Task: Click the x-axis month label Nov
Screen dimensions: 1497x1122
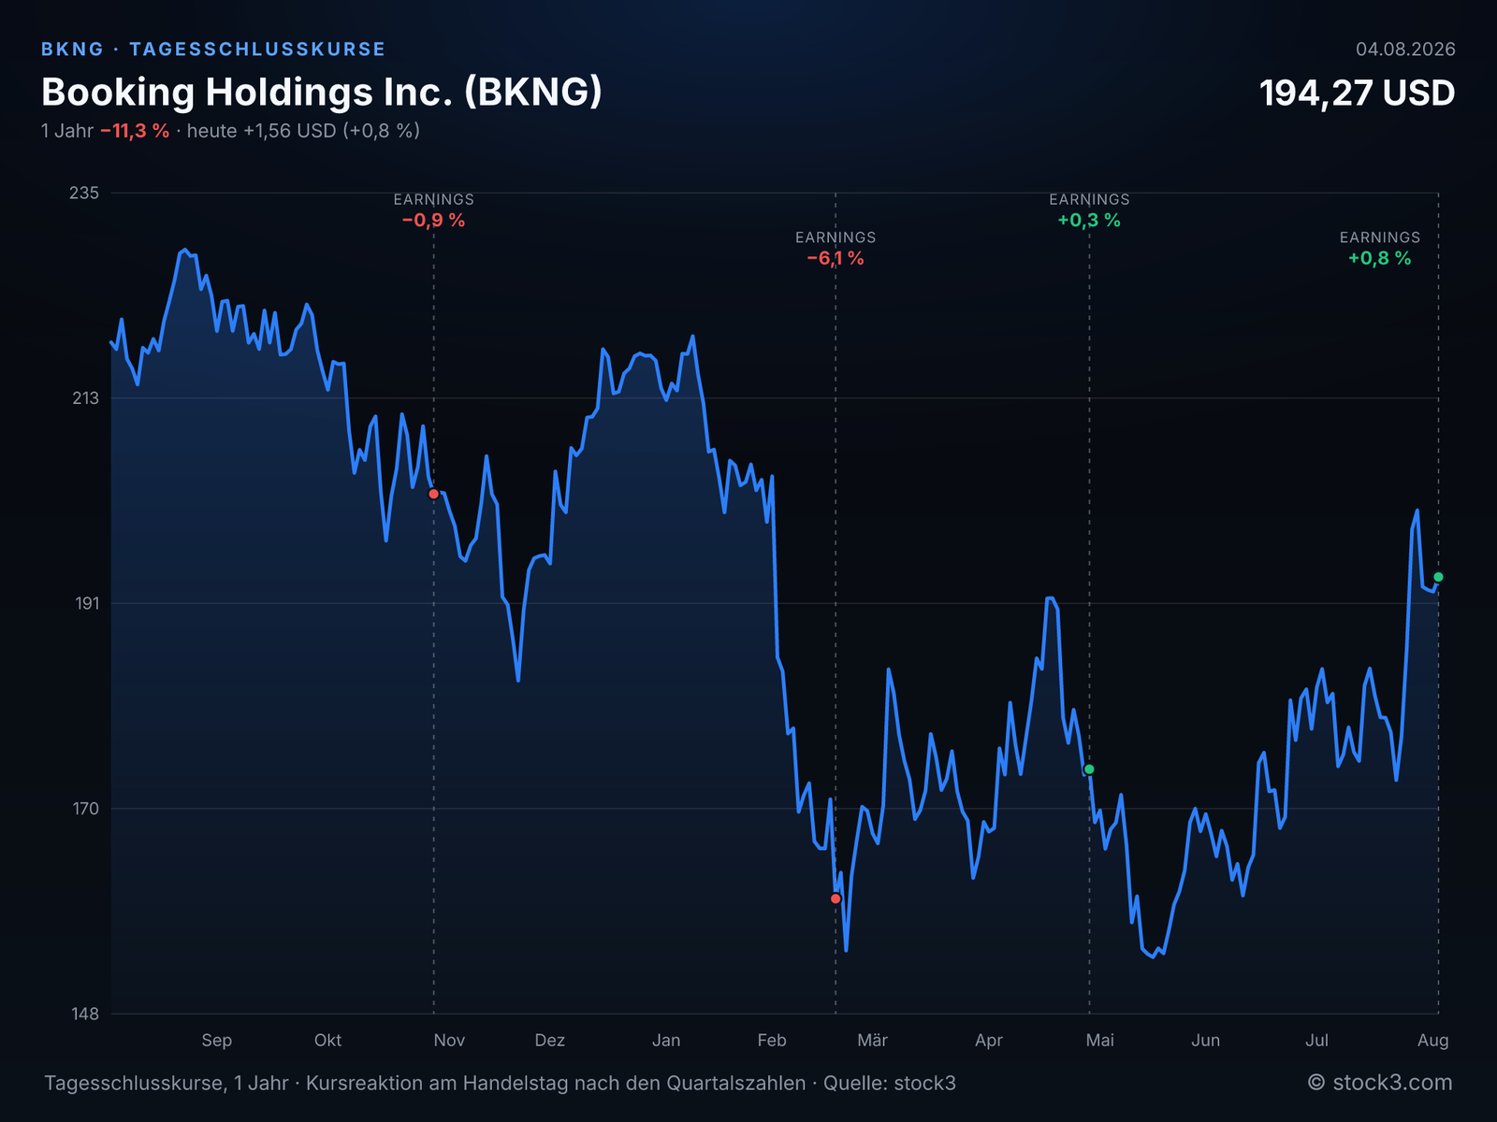Action: pyautogui.click(x=449, y=1041)
